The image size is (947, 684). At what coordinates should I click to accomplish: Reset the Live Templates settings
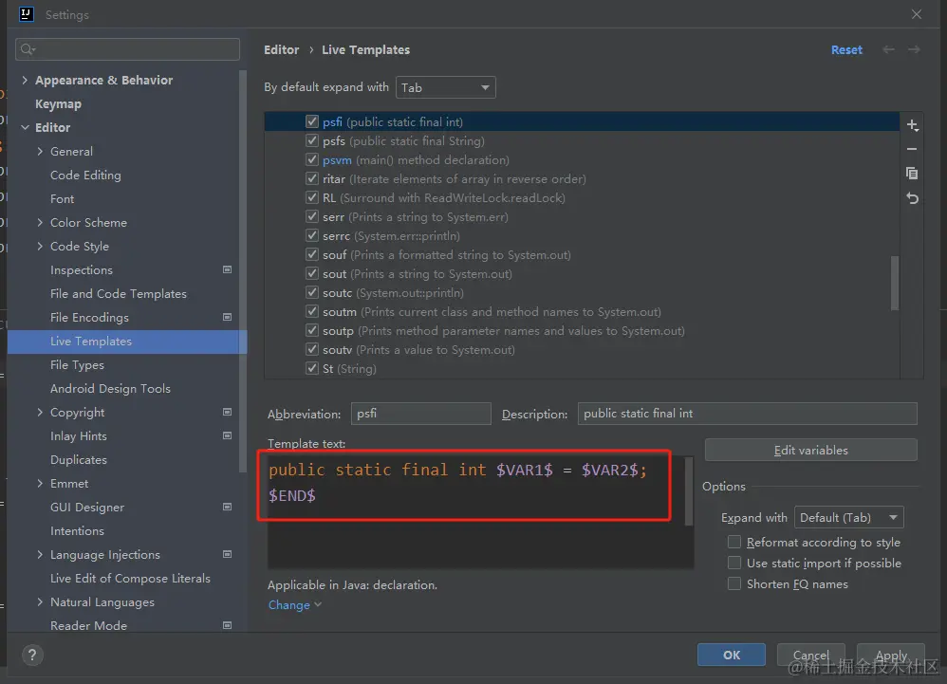click(846, 50)
